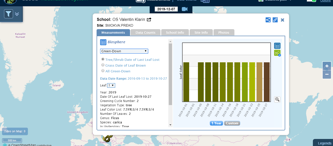Select All Green-Down radio button

pyautogui.click(x=103, y=71)
